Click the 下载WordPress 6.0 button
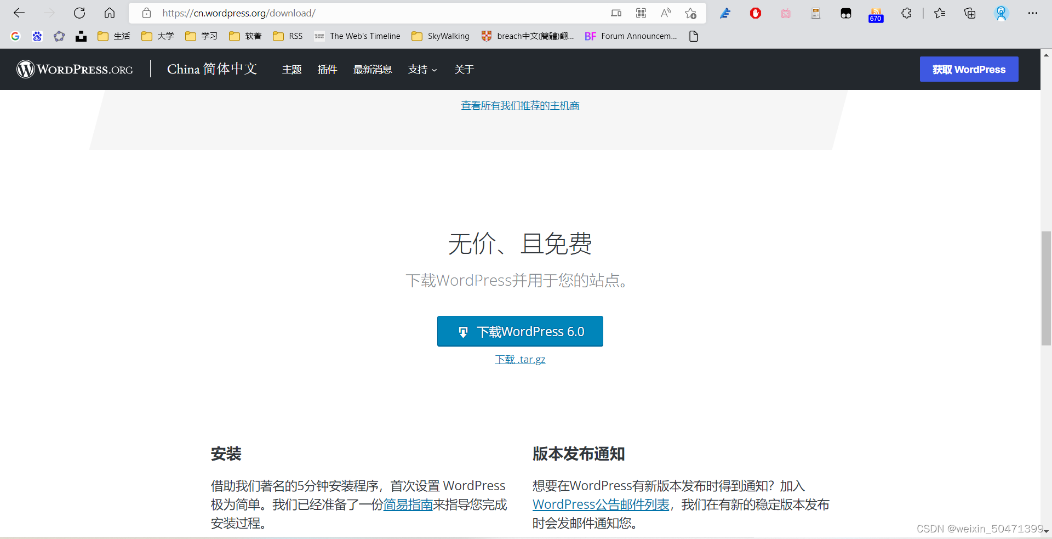The width and height of the screenshot is (1052, 539). [x=519, y=331]
